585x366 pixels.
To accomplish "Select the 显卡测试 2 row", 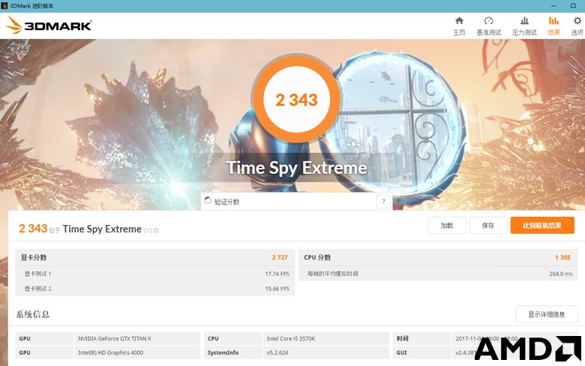I will pyautogui.click(x=155, y=289).
